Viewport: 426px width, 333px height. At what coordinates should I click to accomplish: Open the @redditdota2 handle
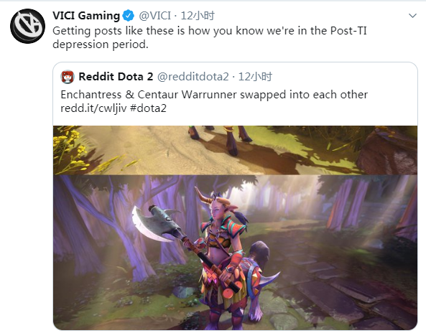point(193,77)
